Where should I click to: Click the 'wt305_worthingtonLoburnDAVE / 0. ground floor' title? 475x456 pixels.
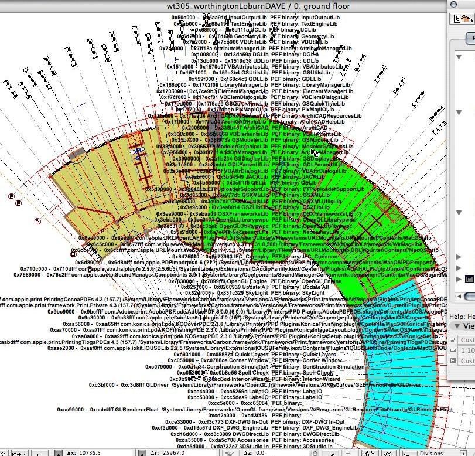pos(258,6)
